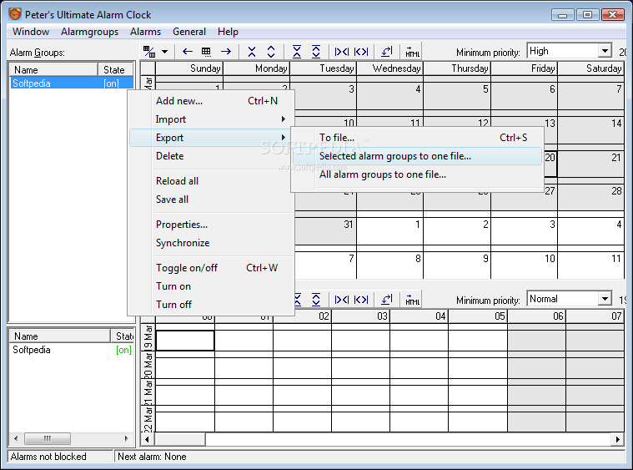The image size is (633, 470).
Task: Click upper shrink columns horizontally icon
Action: coord(342,52)
